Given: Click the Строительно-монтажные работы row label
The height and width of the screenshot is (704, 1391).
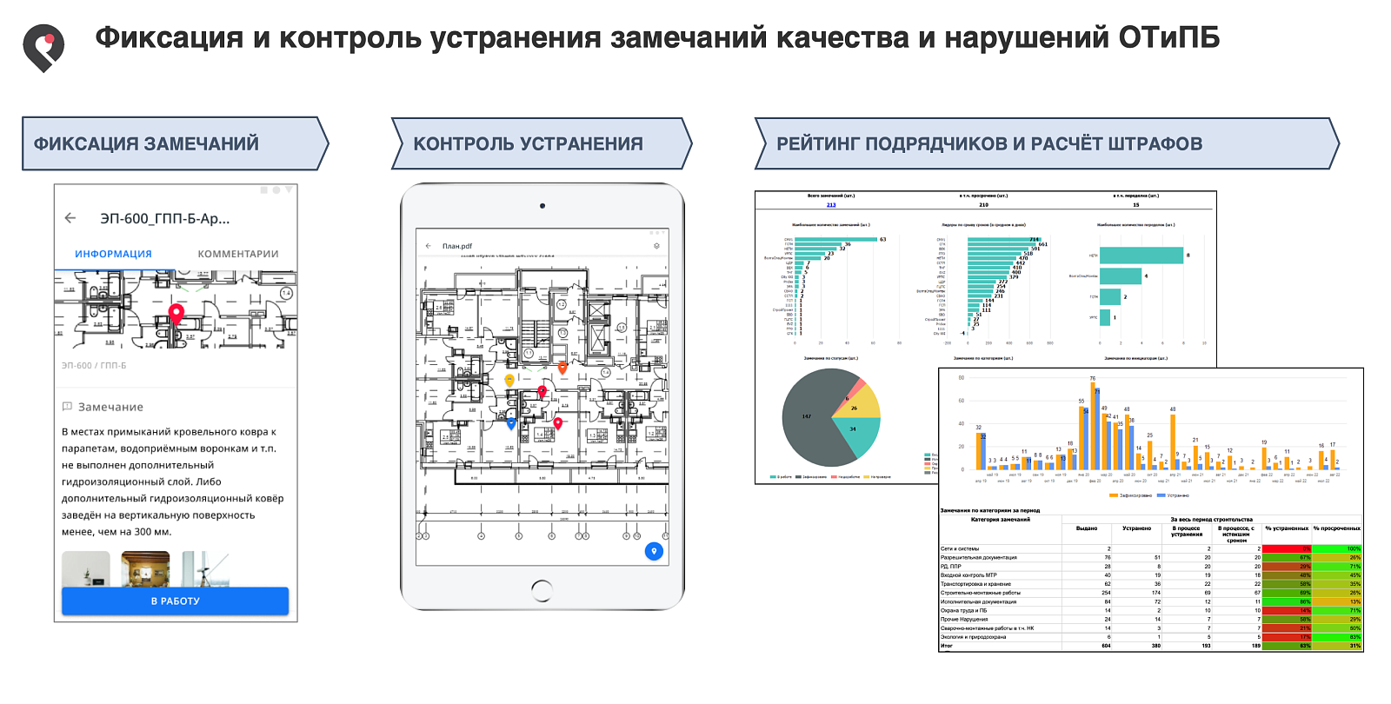Looking at the screenshot, I should pos(981,593).
